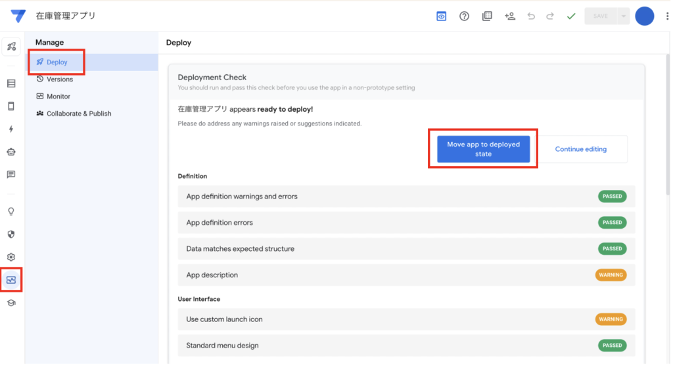Open the Learn graduation cap icon
This screenshot has width=673, height=366.
pyautogui.click(x=11, y=302)
